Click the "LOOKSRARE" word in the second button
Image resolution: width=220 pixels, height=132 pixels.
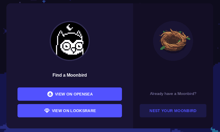point(83,111)
